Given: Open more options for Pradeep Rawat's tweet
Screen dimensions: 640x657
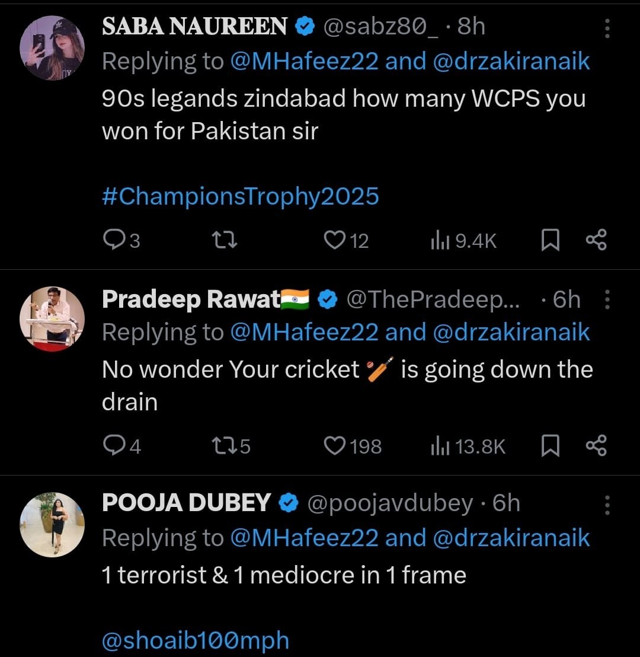Looking at the screenshot, I should 606,299.
